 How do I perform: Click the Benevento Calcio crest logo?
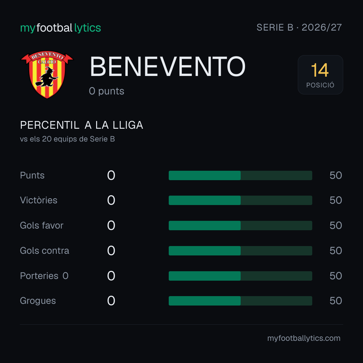(x=47, y=75)
